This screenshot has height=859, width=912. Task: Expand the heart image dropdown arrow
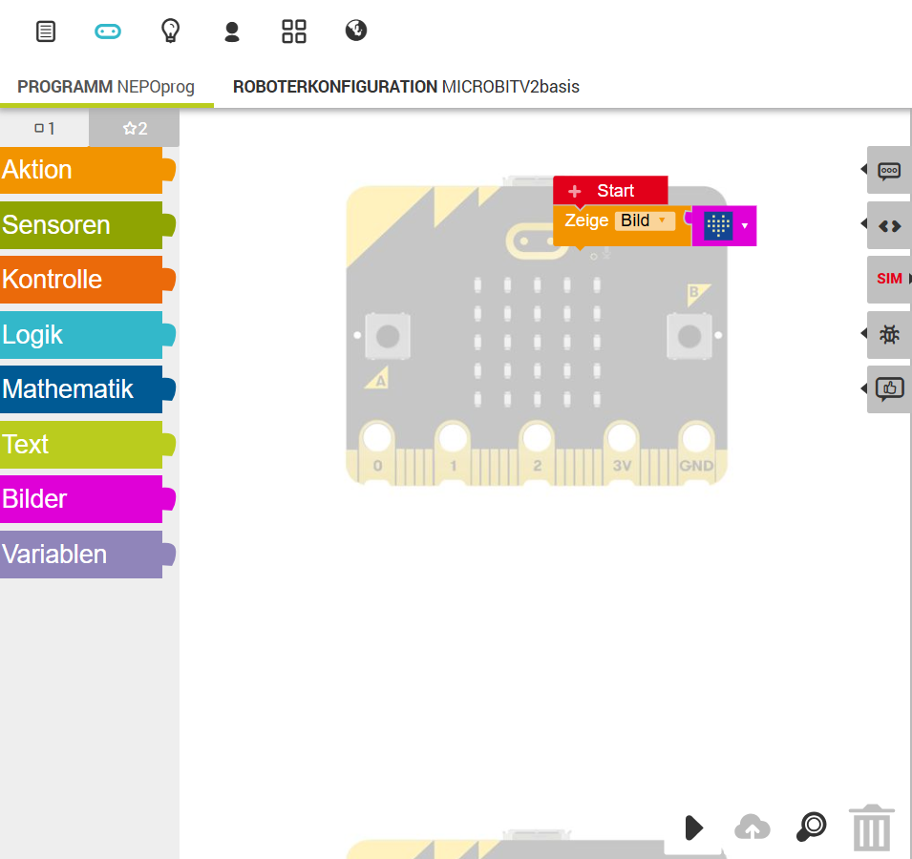(745, 226)
